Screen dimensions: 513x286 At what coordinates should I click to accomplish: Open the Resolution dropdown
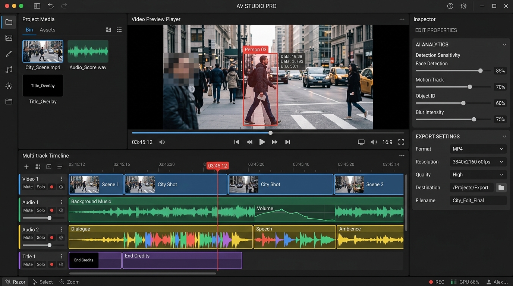pyautogui.click(x=478, y=162)
